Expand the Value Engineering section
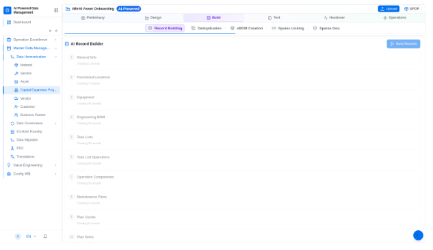The image size is (433, 250). click(31, 165)
